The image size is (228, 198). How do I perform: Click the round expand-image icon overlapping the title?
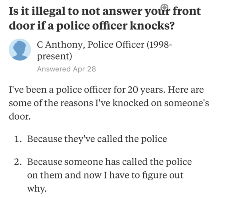tap(164, 7)
